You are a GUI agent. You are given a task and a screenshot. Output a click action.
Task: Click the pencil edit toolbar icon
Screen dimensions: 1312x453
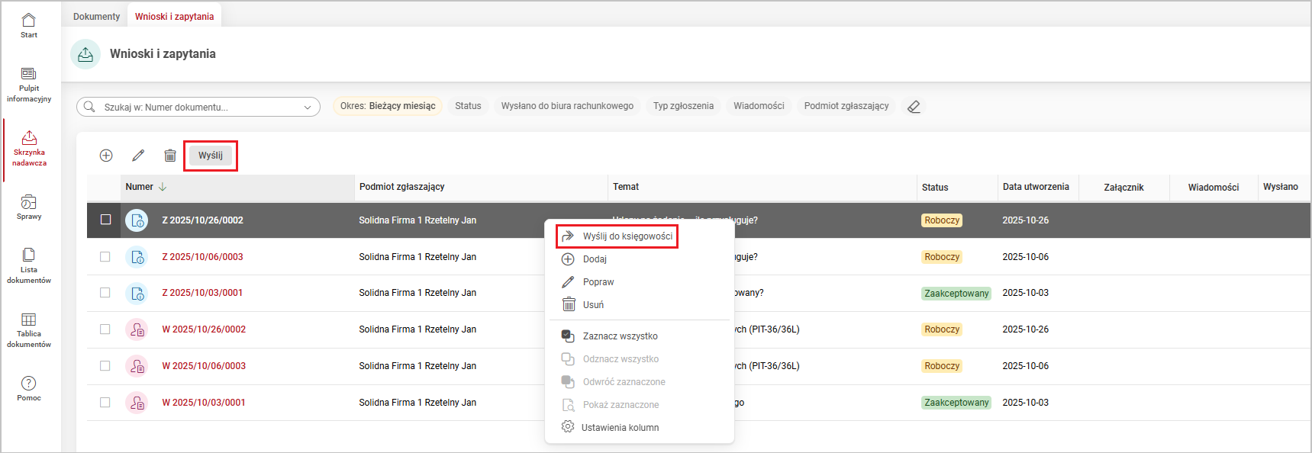tap(138, 156)
